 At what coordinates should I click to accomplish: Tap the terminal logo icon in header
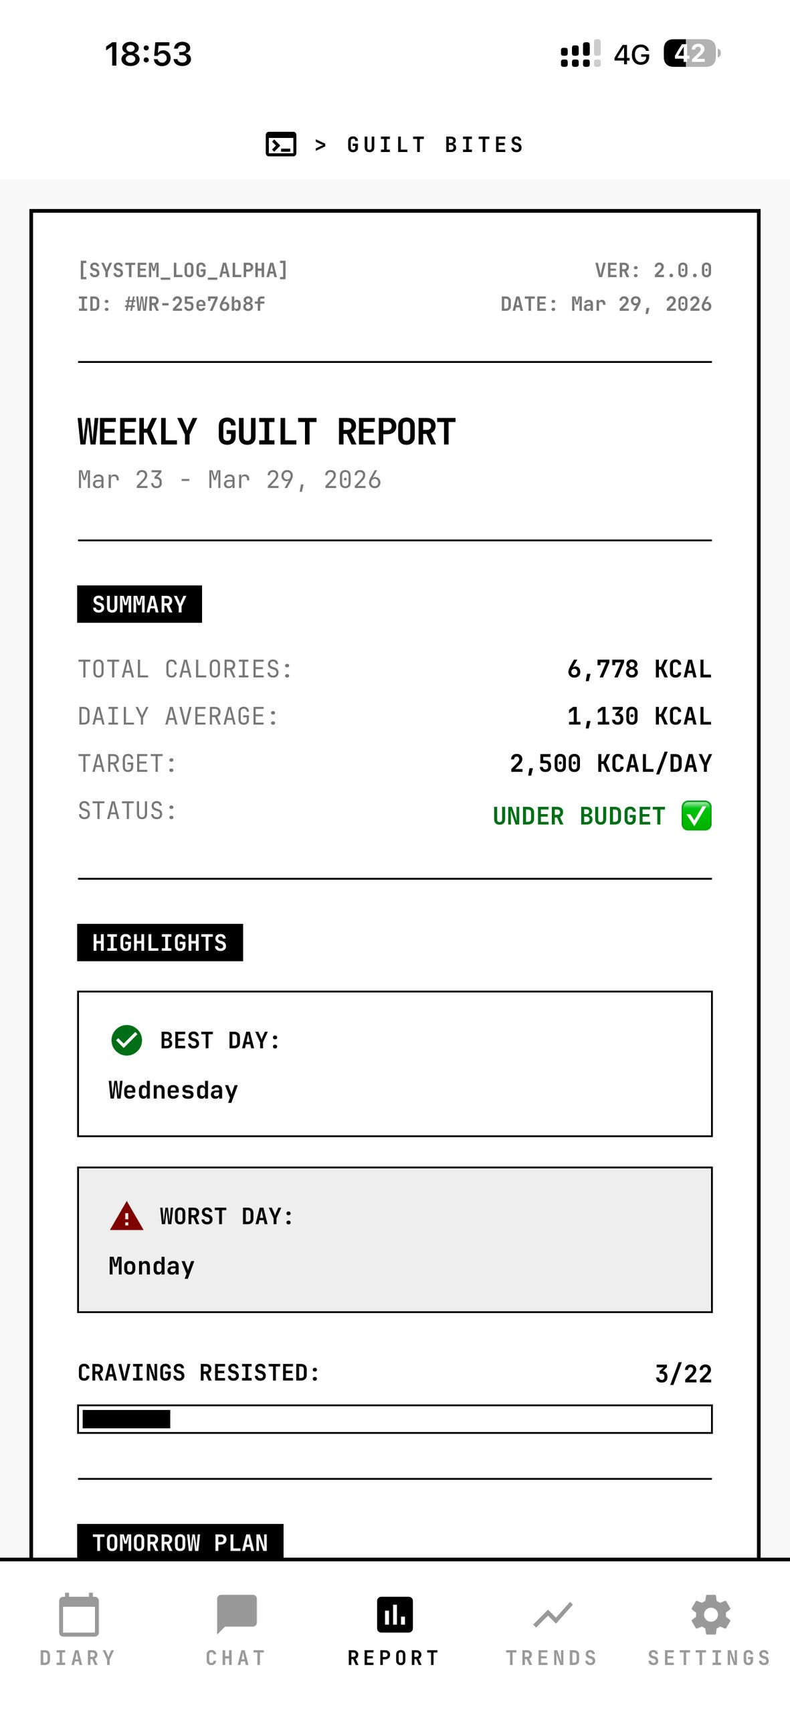pos(281,144)
